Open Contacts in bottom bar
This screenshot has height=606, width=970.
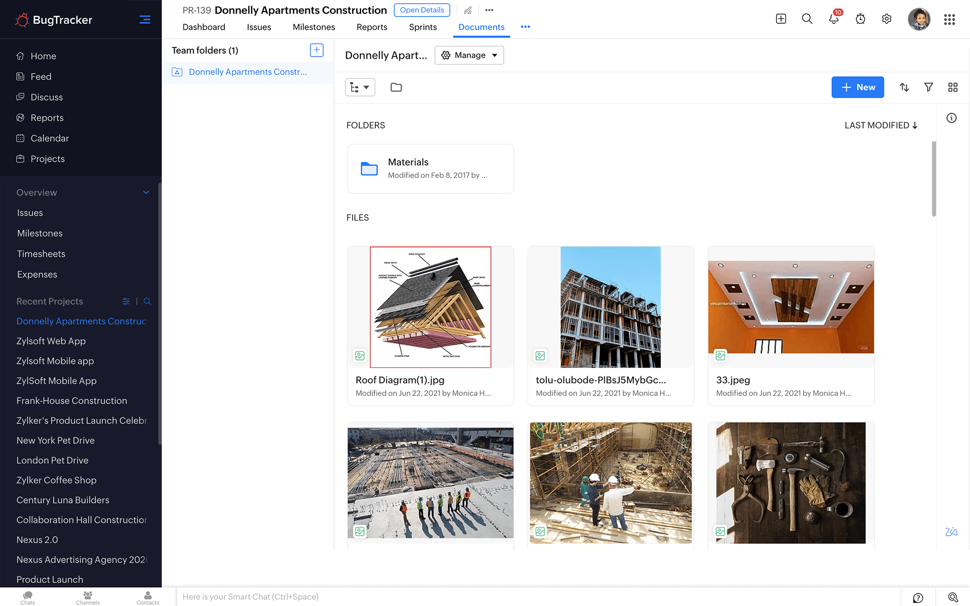tap(148, 597)
